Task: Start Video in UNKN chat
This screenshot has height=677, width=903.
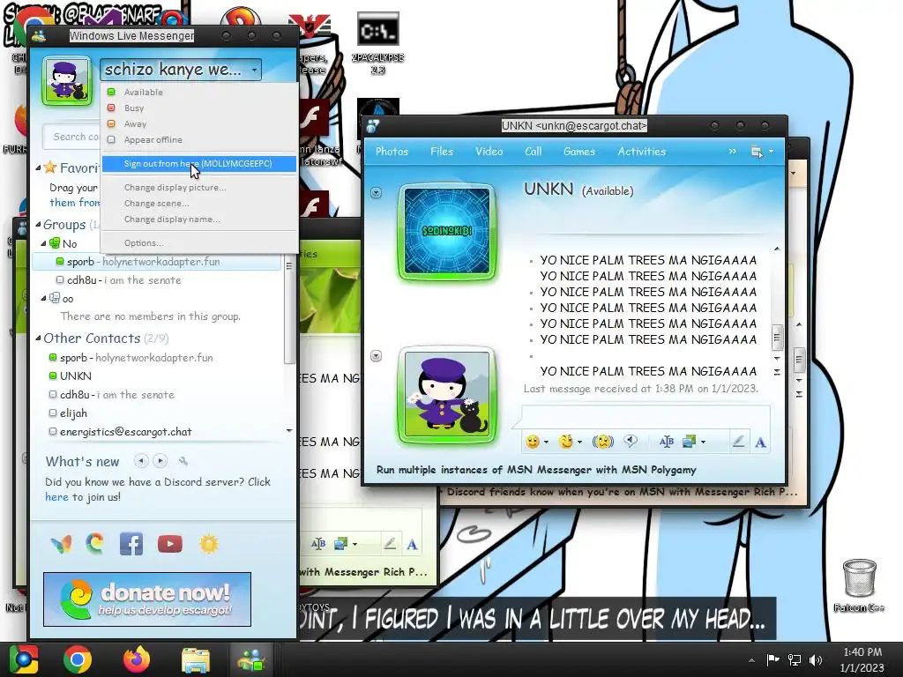Action: click(489, 152)
